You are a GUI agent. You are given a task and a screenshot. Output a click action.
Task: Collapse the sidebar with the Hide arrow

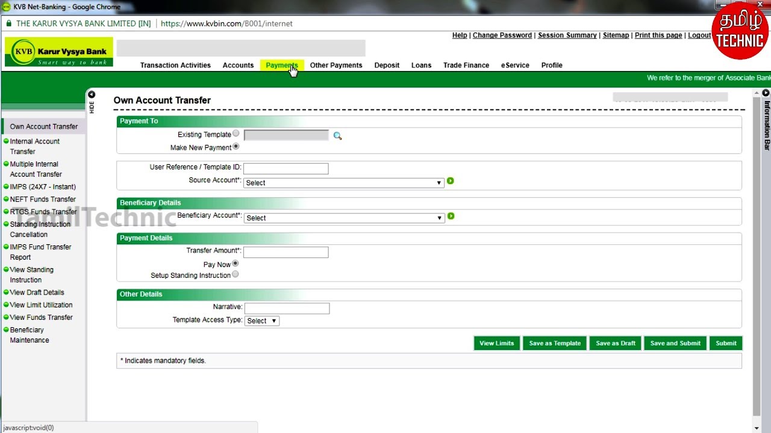pos(92,94)
